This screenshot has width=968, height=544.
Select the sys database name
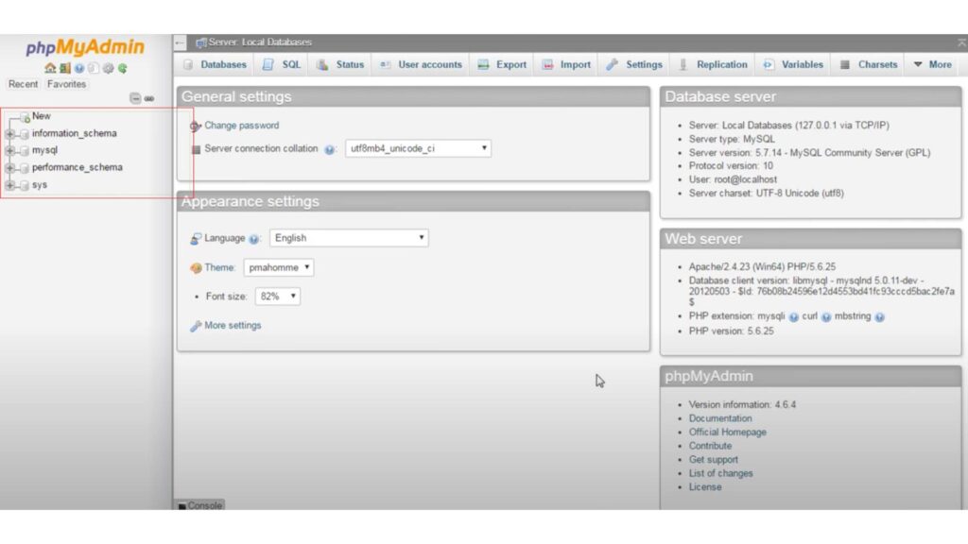(x=40, y=185)
